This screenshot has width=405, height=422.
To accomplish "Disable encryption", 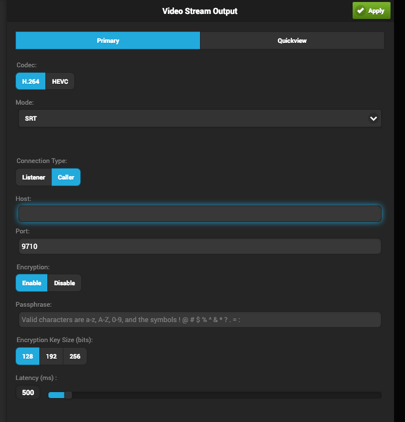I will [x=64, y=283].
